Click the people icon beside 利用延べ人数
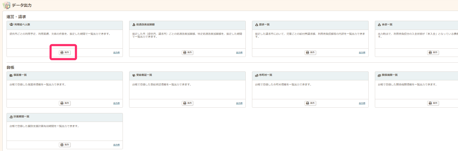Image resolution: width=458 pixels, height=151 pixels. coord(11,24)
